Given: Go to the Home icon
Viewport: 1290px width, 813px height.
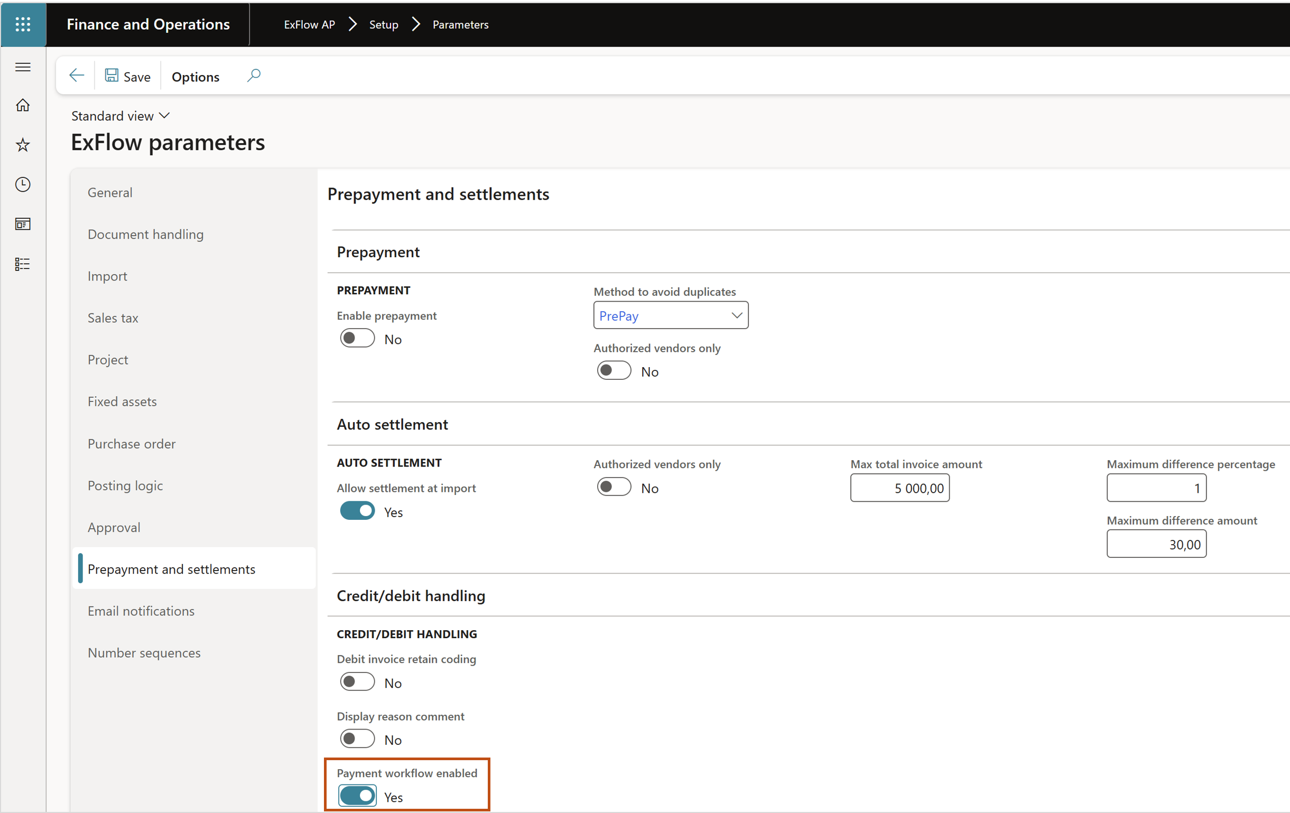Looking at the screenshot, I should [23, 105].
